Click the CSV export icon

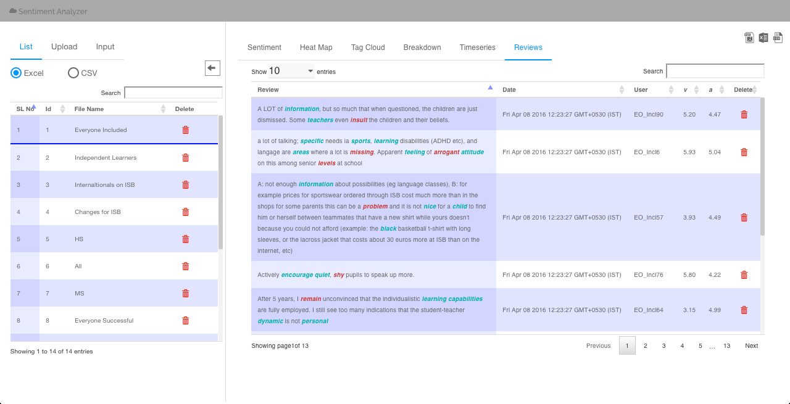tap(778, 38)
